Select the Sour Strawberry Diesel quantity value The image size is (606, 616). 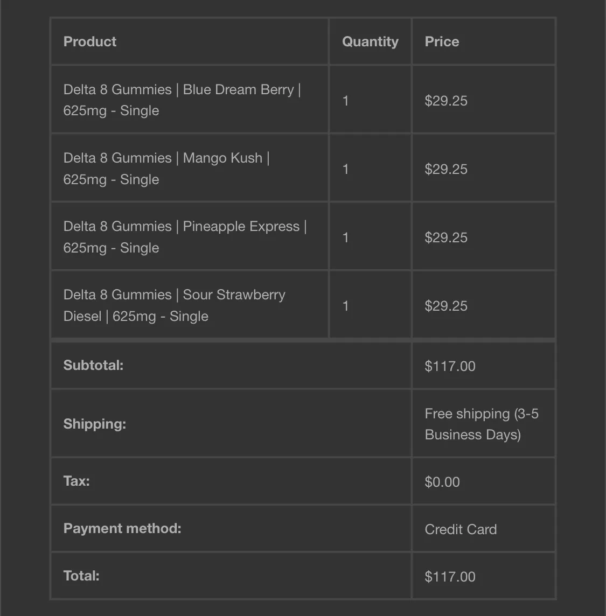[345, 306]
